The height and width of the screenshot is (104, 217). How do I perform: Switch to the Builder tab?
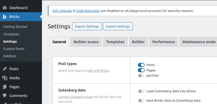pyautogui.click(x=138, y=42)
